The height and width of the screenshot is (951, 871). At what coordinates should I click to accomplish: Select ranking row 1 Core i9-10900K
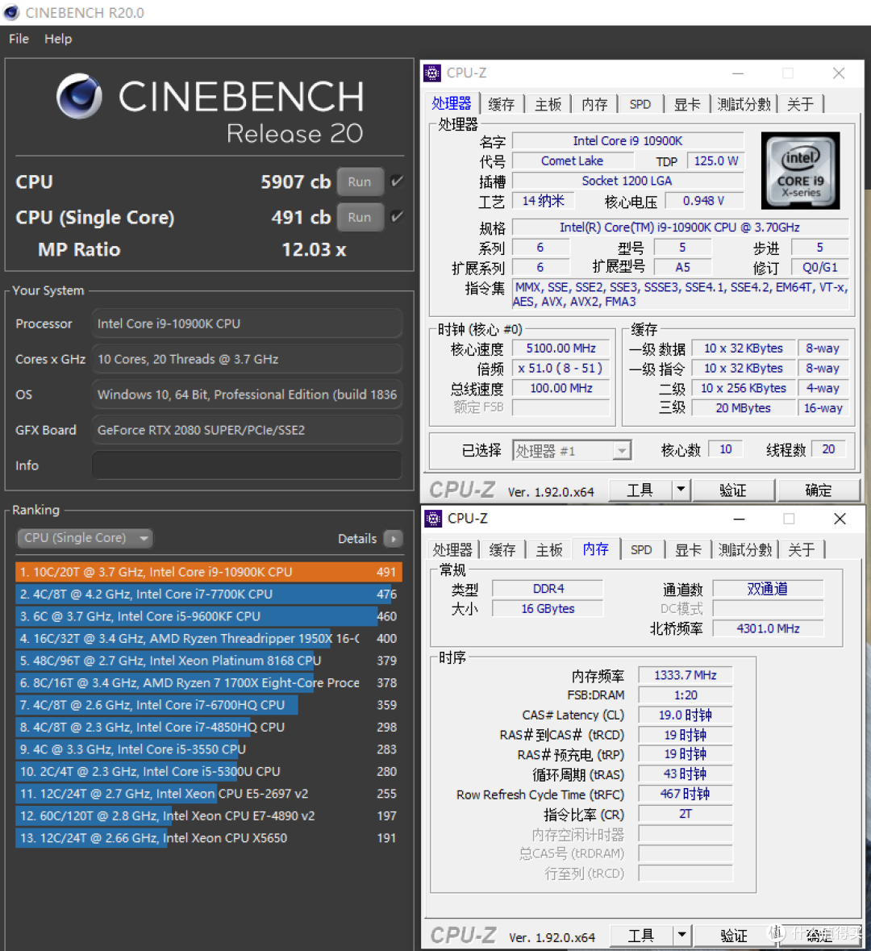(209, 572)
